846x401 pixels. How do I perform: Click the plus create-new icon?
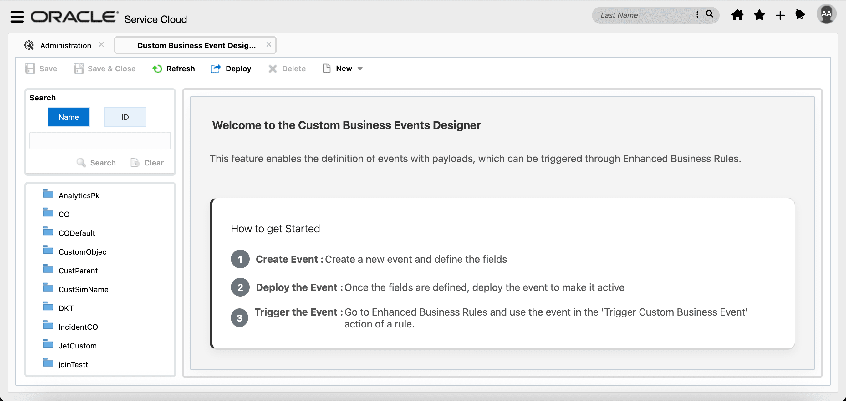click(x=780, y=15)
